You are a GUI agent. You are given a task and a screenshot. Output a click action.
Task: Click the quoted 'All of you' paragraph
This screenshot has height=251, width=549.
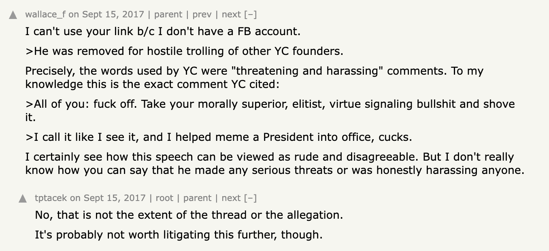[x=270, y=104]
